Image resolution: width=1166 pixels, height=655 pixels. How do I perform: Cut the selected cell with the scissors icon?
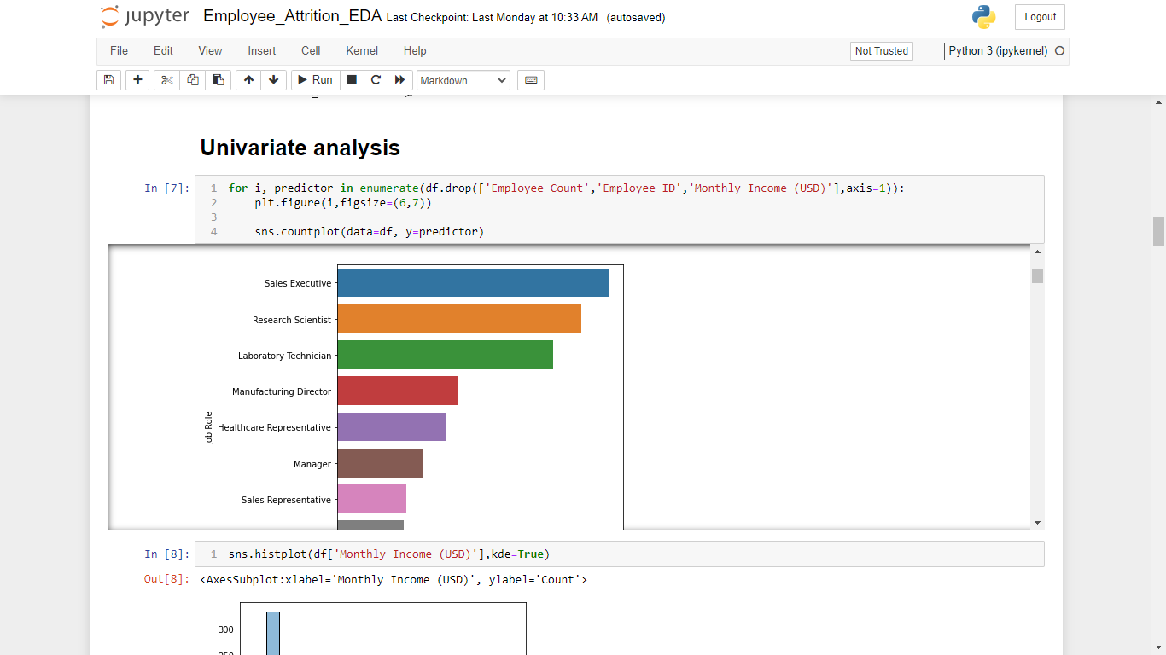(x=166, y=79)
